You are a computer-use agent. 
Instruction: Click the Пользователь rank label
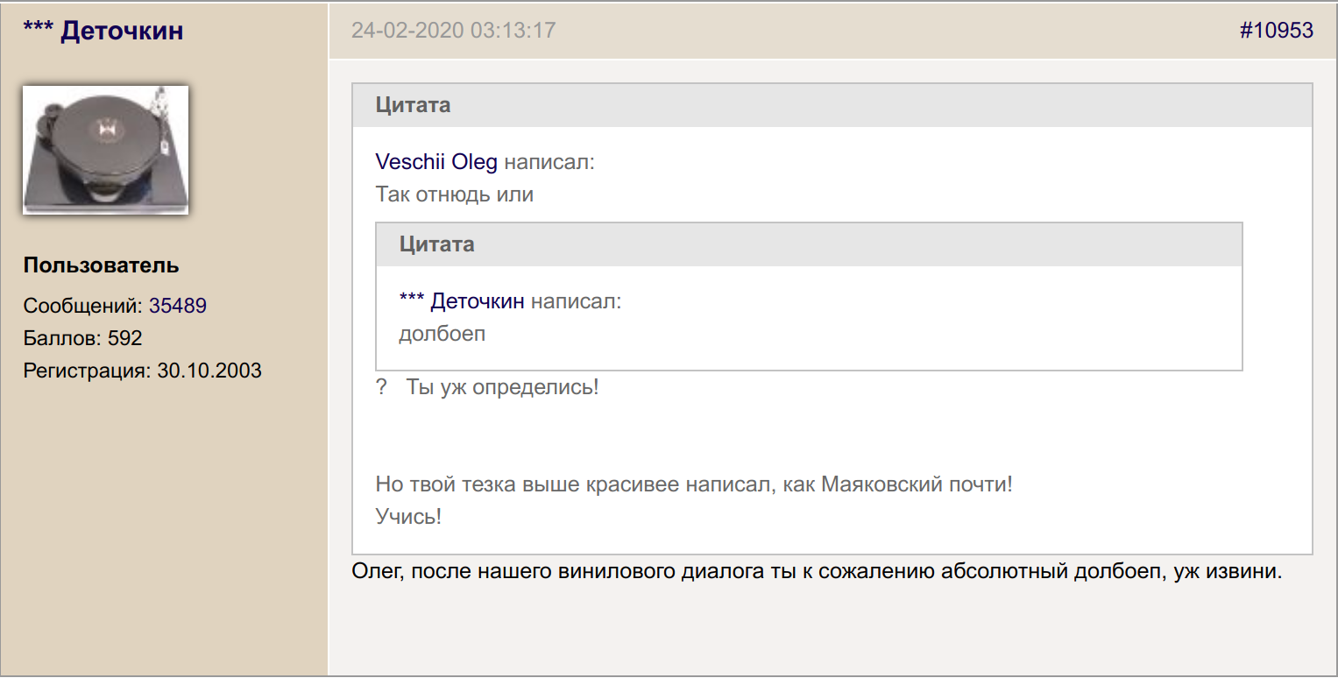[x=101, y=266]
